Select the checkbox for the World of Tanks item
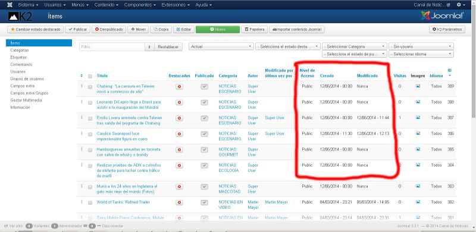The width and height of the screenshot is (476, 232). [x=90, y=202]
